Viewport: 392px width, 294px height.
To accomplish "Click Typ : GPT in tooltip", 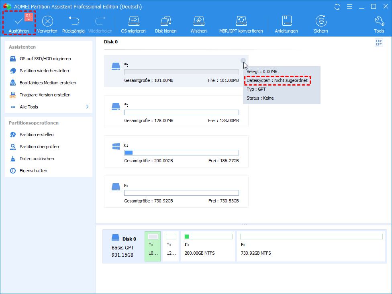I will 256,89.
